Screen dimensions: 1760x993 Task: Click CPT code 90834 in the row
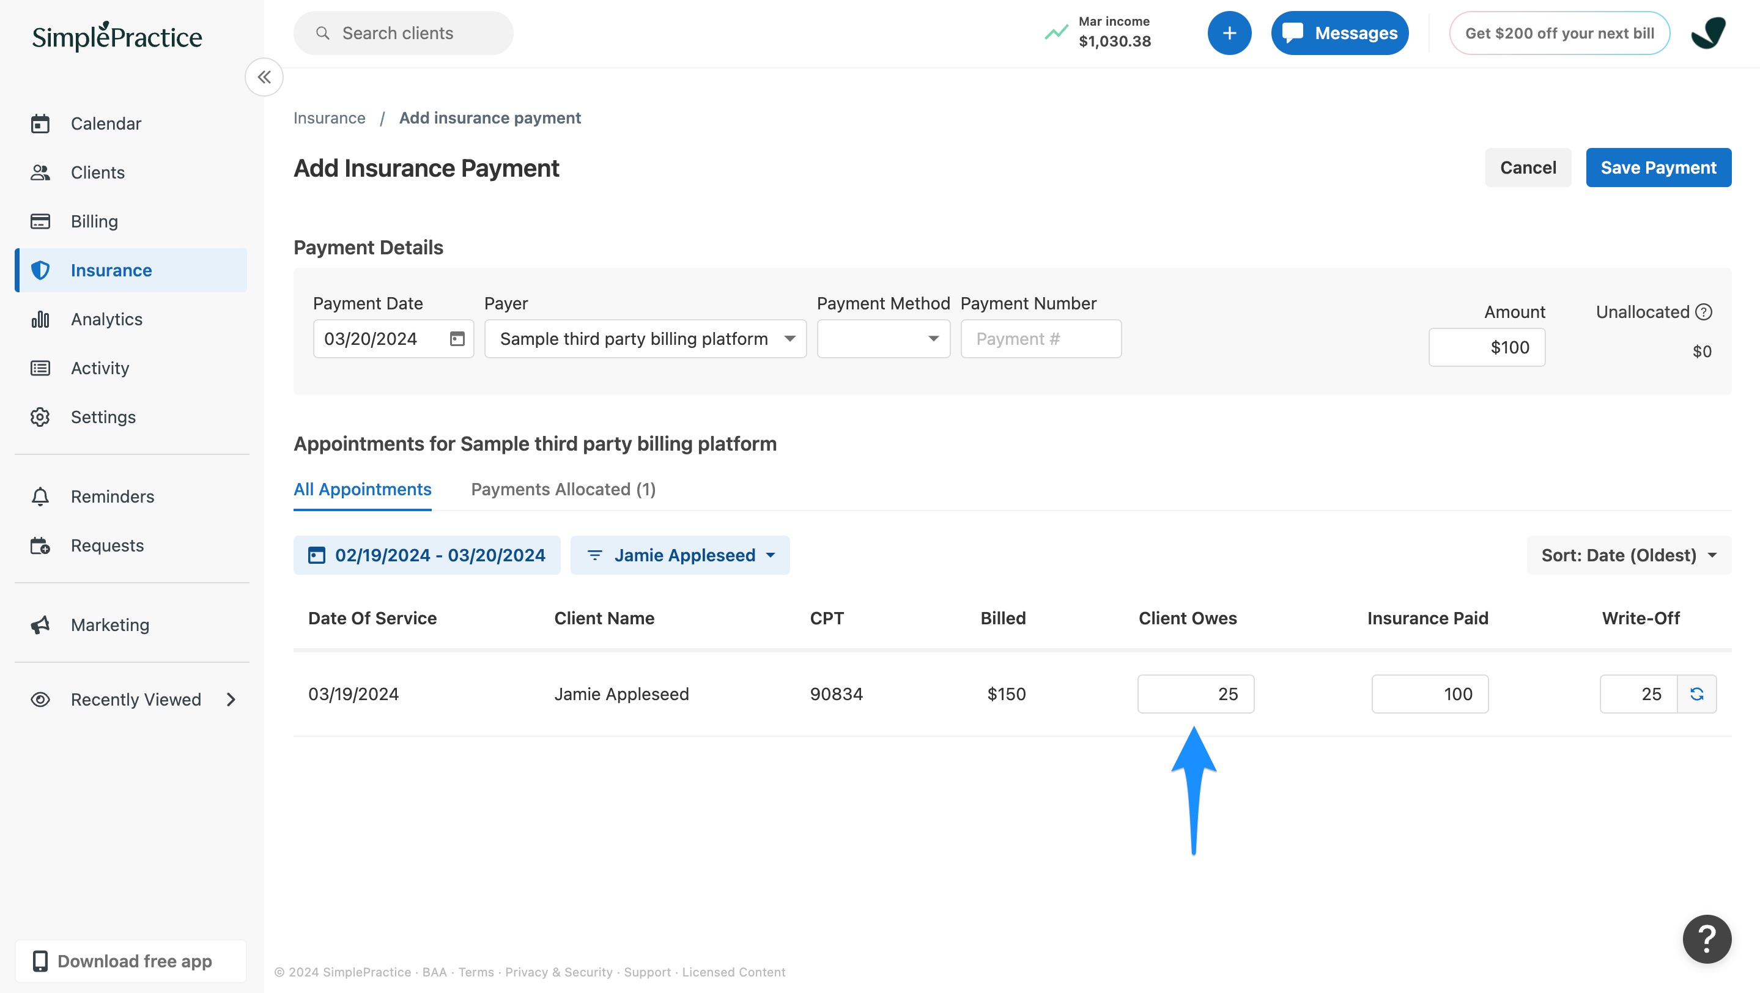836,694
